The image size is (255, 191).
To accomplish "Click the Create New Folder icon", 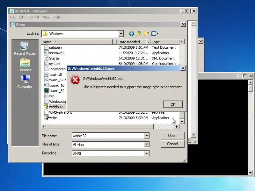I will click(x=146, y=34).
